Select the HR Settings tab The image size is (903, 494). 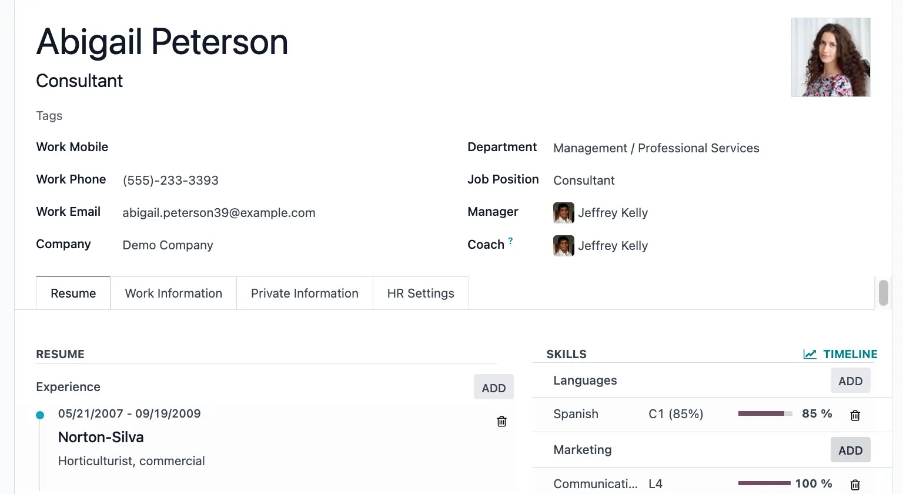[x=421, y=293]
